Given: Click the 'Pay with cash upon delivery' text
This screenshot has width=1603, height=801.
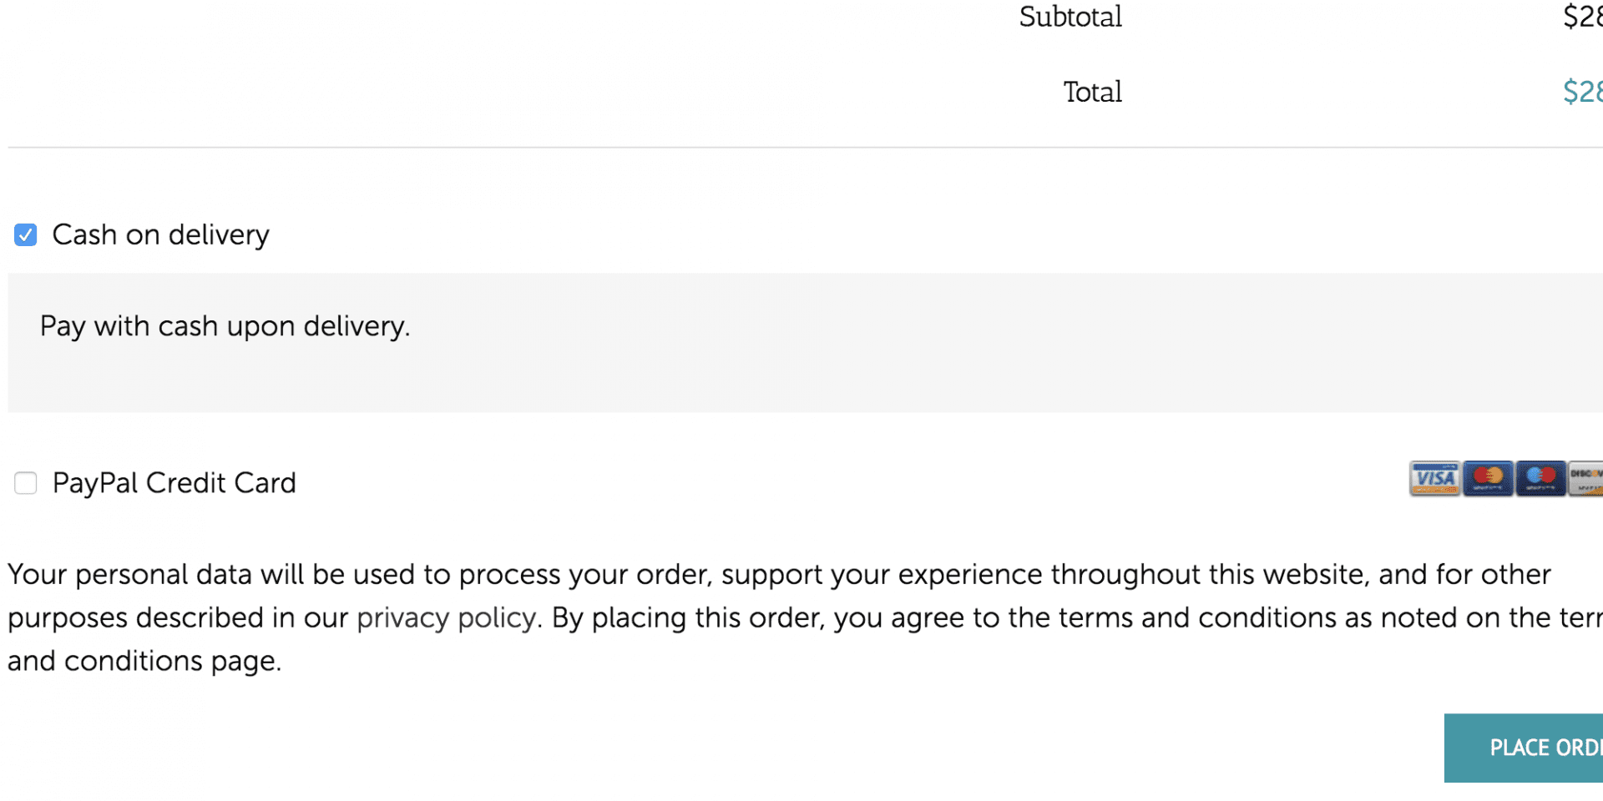Looking at the screenshot, I should (225, 326).
